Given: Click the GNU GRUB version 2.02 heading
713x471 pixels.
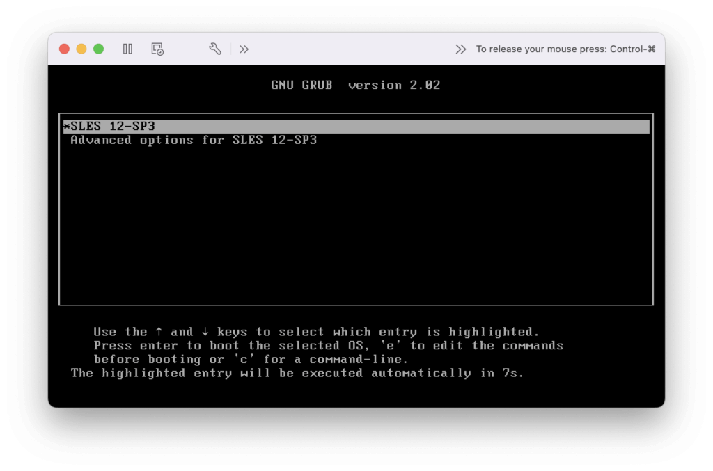Looking at the screenshot, I should coord(355,85).
